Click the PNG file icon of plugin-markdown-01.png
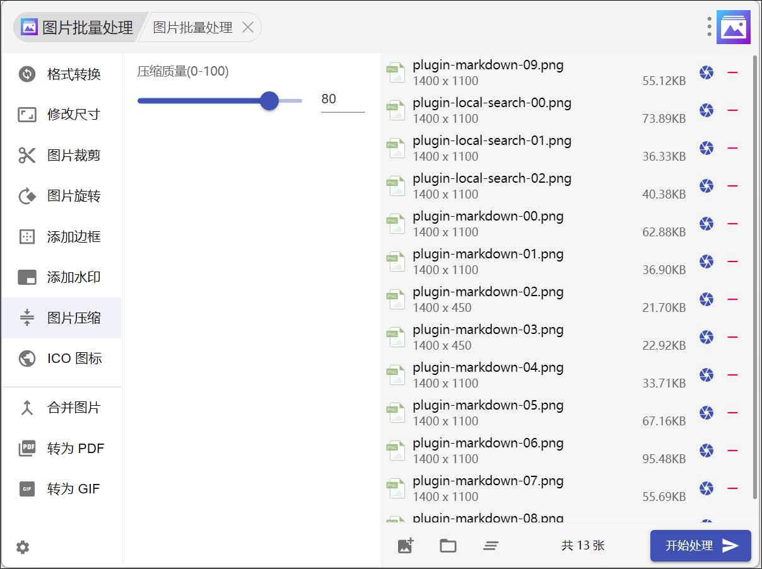Image resolution: width=762 pixels, height=569 pixels. pos(396,262)
